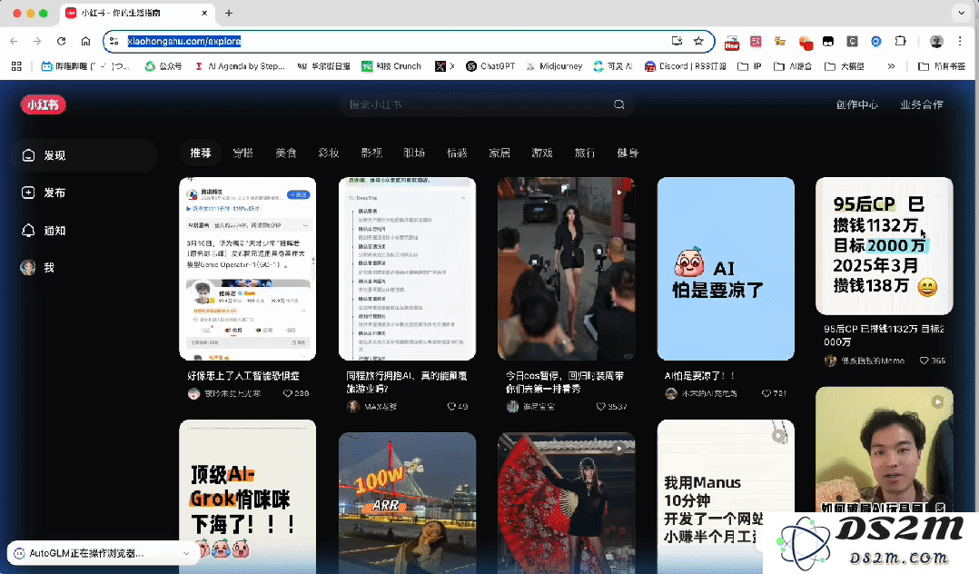Open the post title 今日cos暂停，回归时装周
979x574 pixels.
pyautogui.click(x=565, y=382)
